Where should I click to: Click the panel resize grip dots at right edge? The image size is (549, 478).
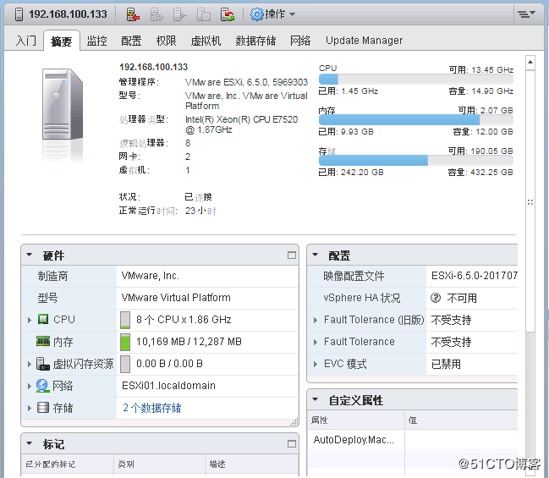click(x=530, y=202)
